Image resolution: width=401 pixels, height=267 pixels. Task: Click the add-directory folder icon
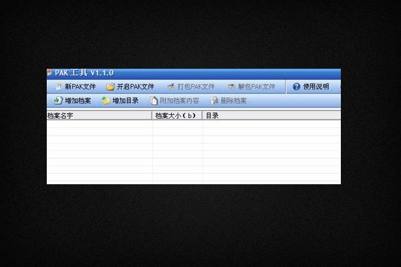tap(106, 100)
